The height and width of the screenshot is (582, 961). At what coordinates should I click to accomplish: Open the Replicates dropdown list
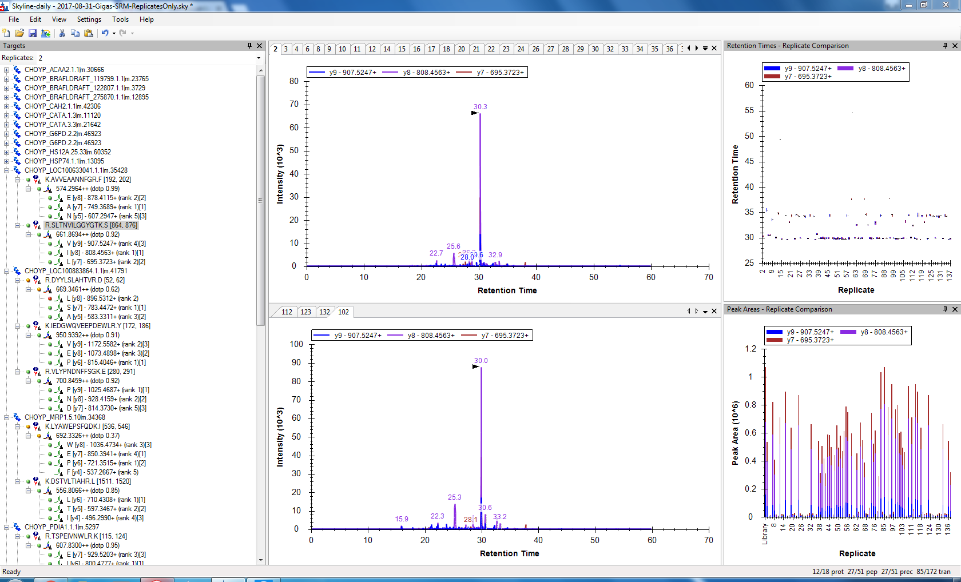(x=259, y=58)
